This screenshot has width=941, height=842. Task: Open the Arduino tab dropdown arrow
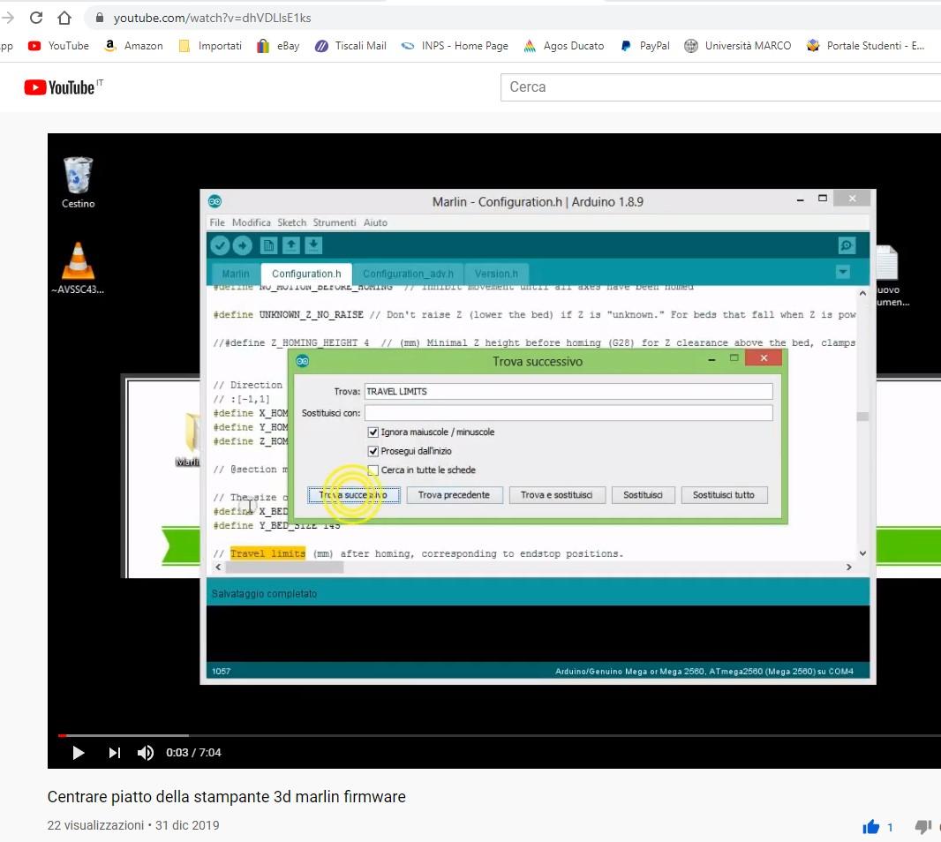tap(843, 273)
